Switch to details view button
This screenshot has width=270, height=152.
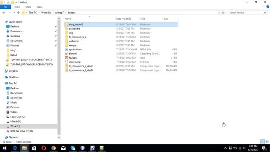pyautogui.click(x=262, y=142)
